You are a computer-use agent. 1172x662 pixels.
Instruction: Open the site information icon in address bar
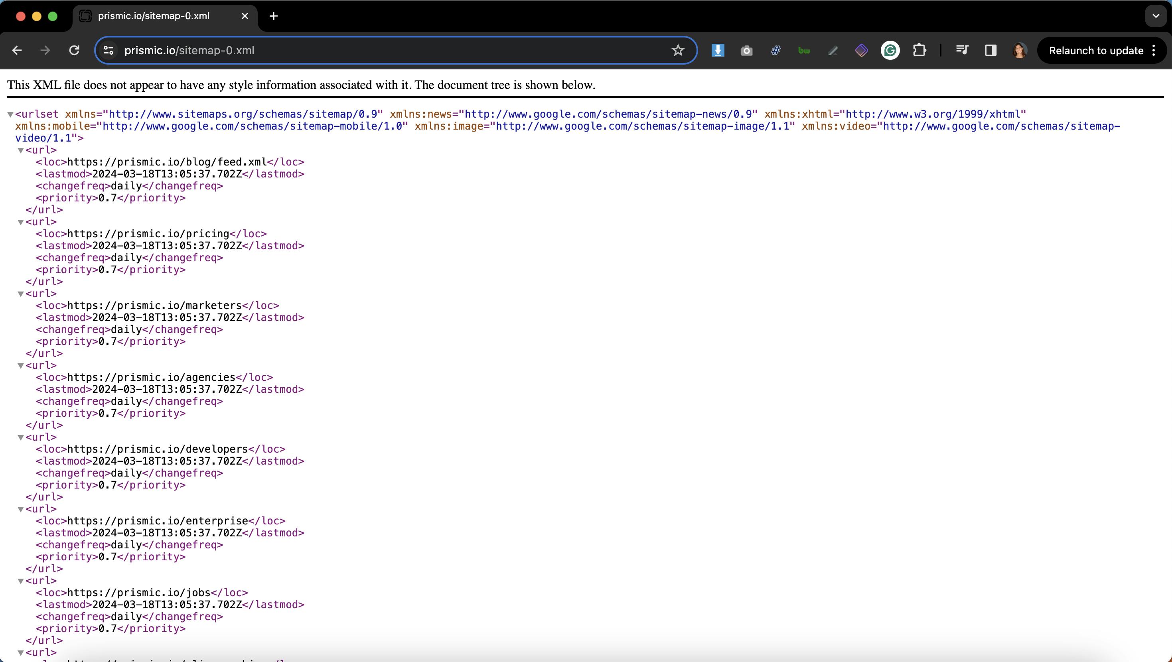pyautogui.click(x=108, y=51)
